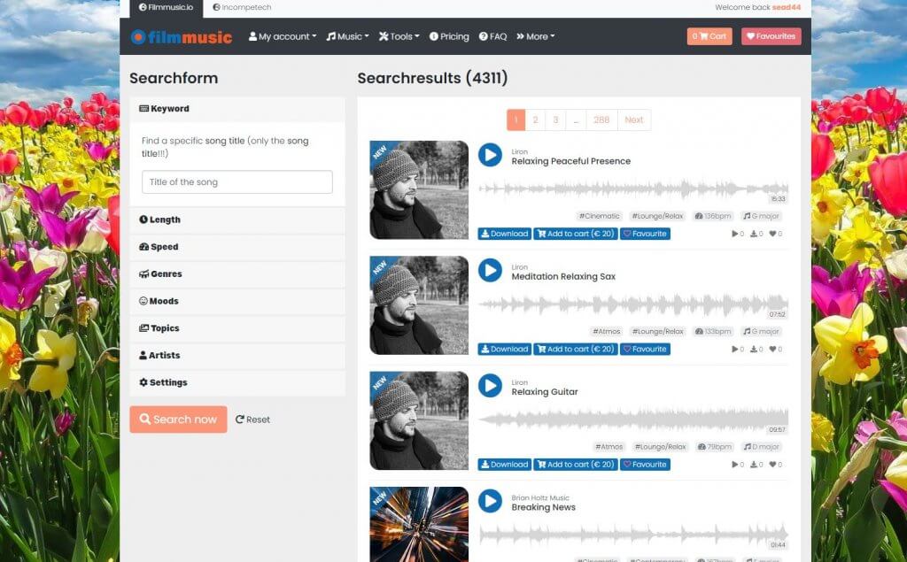
Task: Open the filmmusic home logo
Action: pos(184,36)
